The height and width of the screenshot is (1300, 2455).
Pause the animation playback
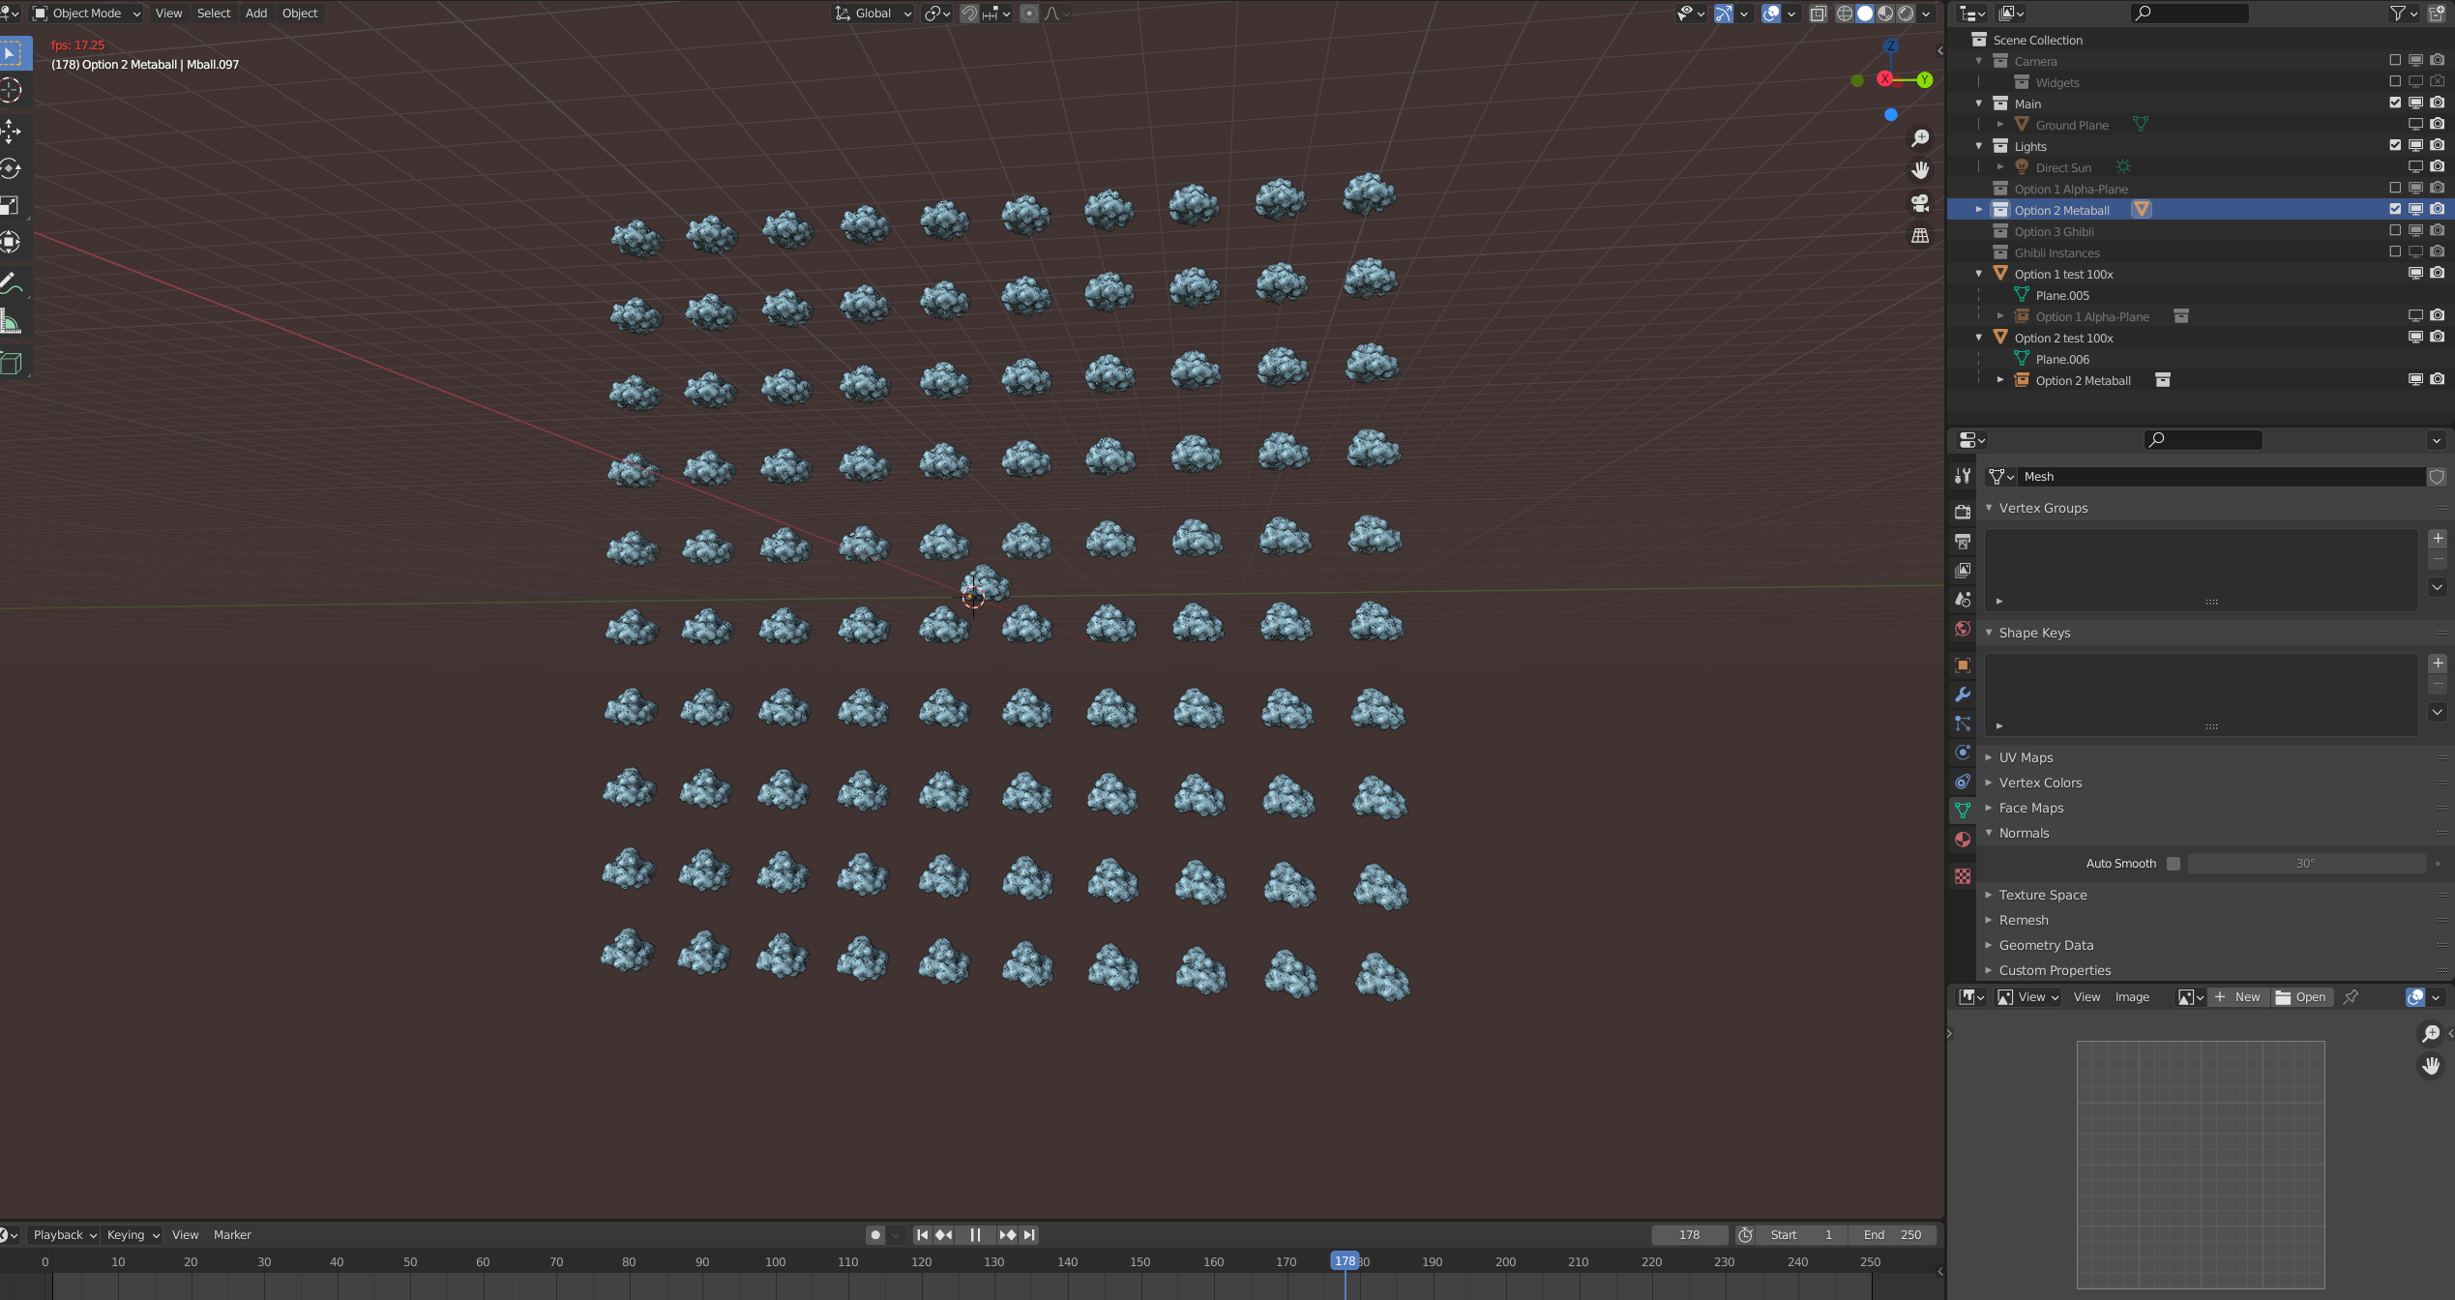[x=975, y=1235]
